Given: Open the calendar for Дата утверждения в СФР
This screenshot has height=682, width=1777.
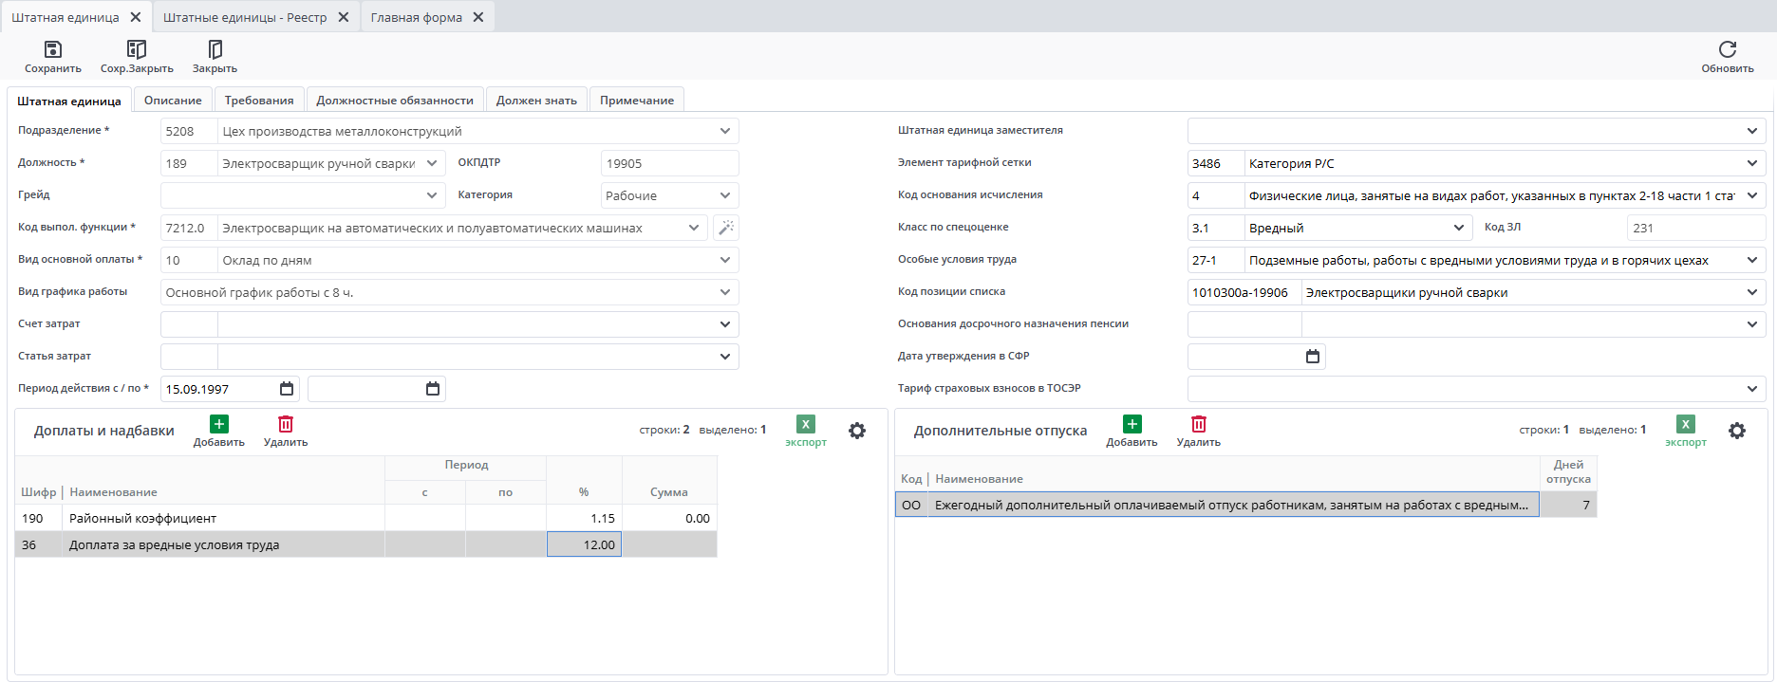Looking at the screenshot, I should (x=1313, y=357).
